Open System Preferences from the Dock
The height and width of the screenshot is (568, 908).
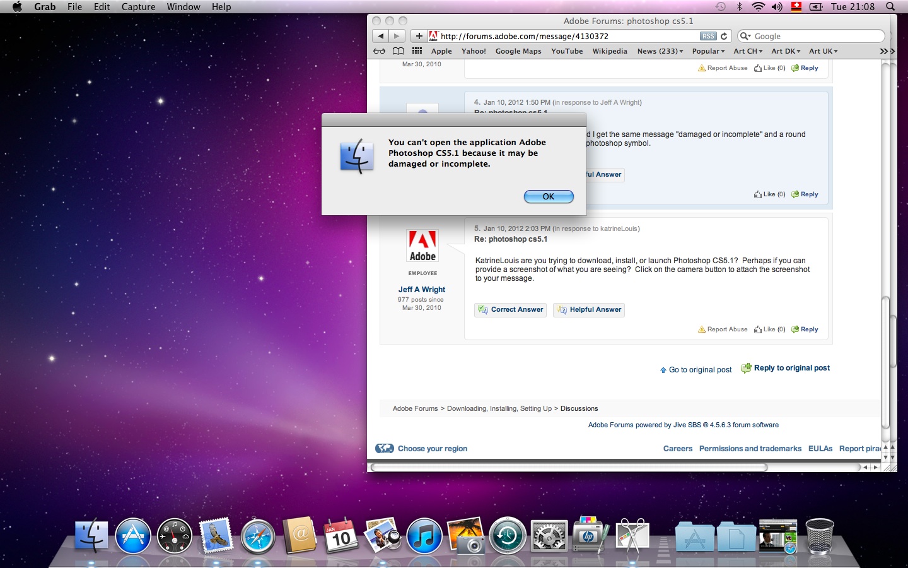point(549,536)
